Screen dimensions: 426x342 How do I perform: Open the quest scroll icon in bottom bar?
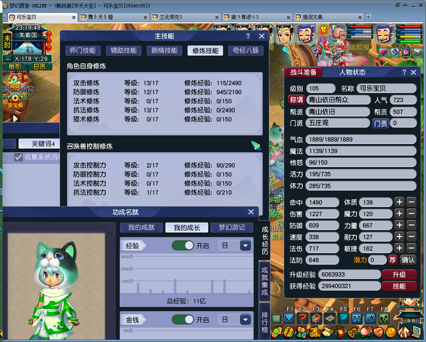click(327, 332)
